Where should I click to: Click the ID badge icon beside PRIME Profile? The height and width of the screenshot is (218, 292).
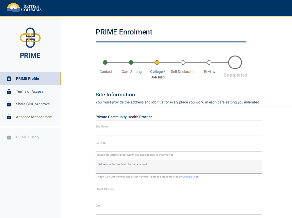10,79
